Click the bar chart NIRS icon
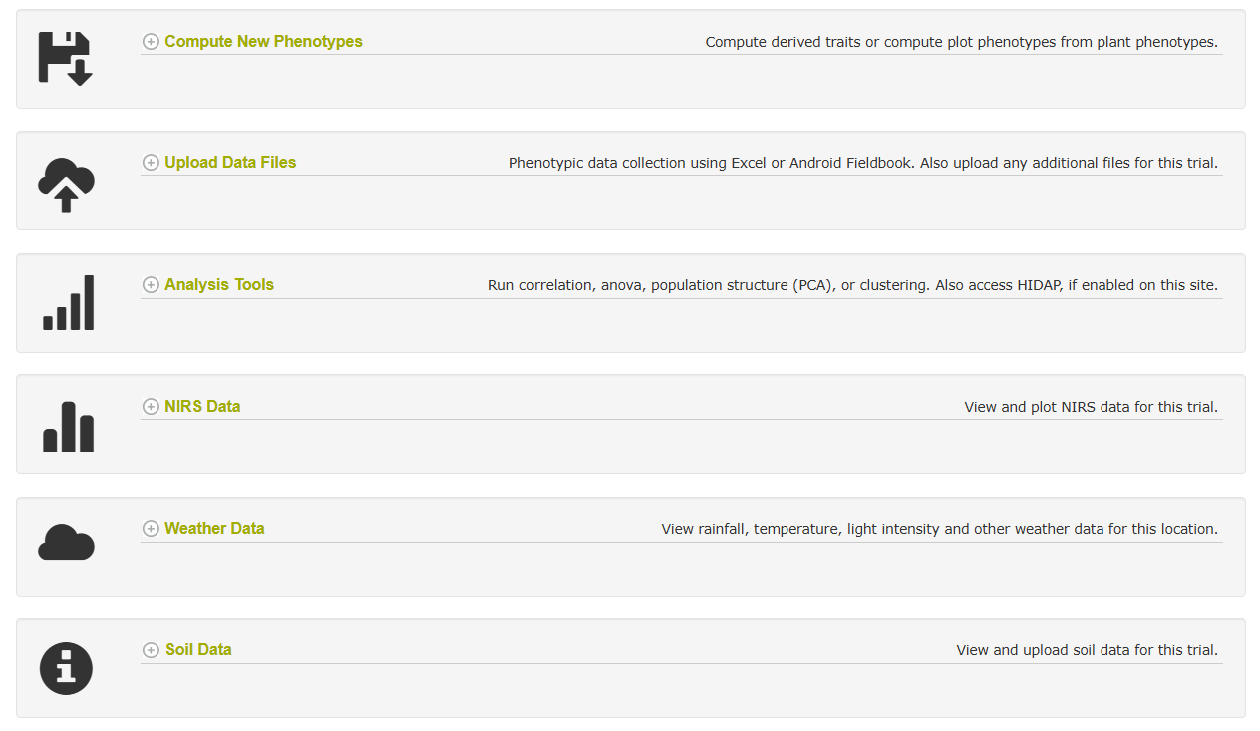The width and height of the screenshot is (1260, 731). tap(68, 426)
